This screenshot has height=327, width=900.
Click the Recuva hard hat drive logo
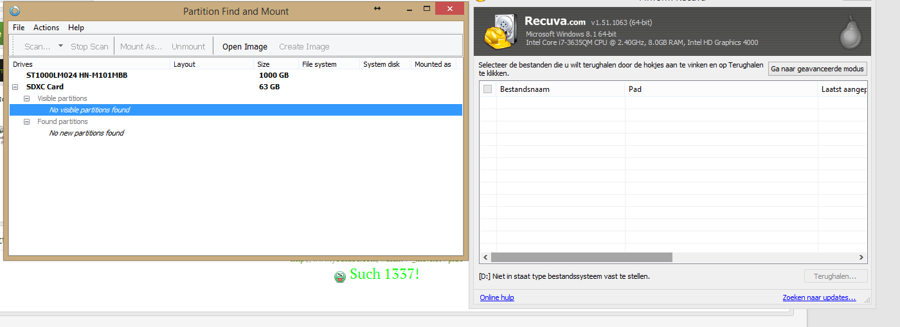tap(500, 31)
